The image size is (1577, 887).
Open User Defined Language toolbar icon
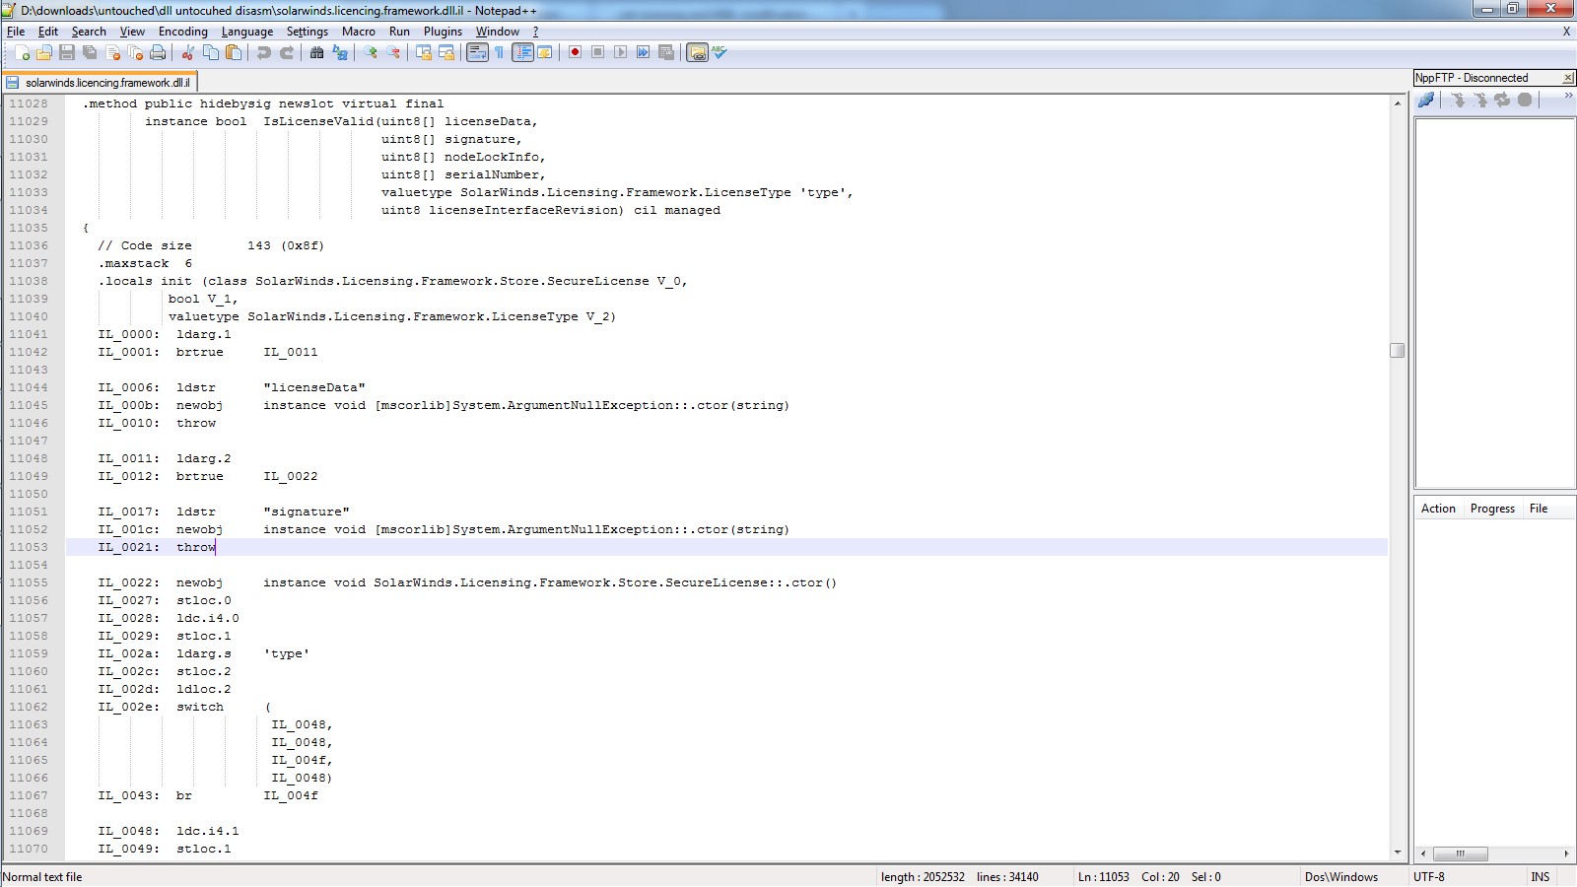coord(544,53)
